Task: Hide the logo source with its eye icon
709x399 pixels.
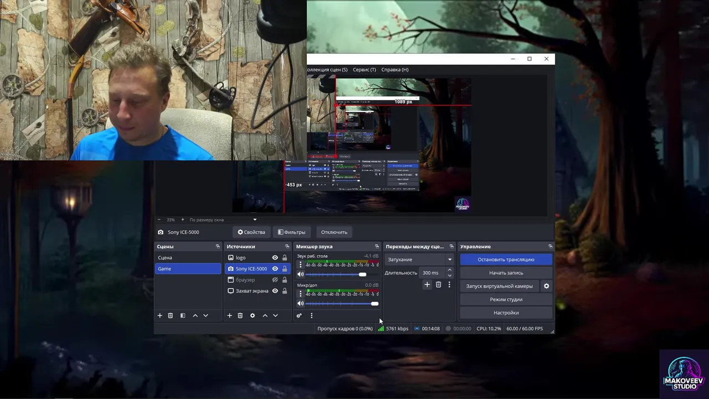Action: pos(275,258)
